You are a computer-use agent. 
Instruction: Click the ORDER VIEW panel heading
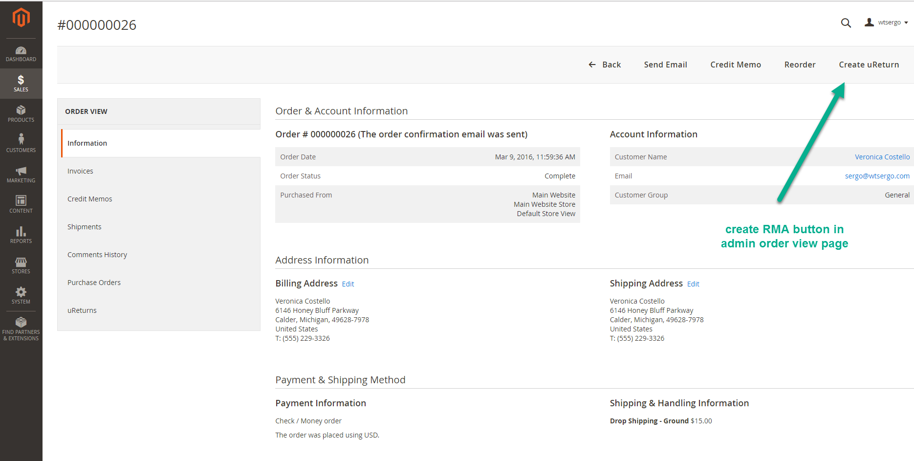[x=86, y=111]
